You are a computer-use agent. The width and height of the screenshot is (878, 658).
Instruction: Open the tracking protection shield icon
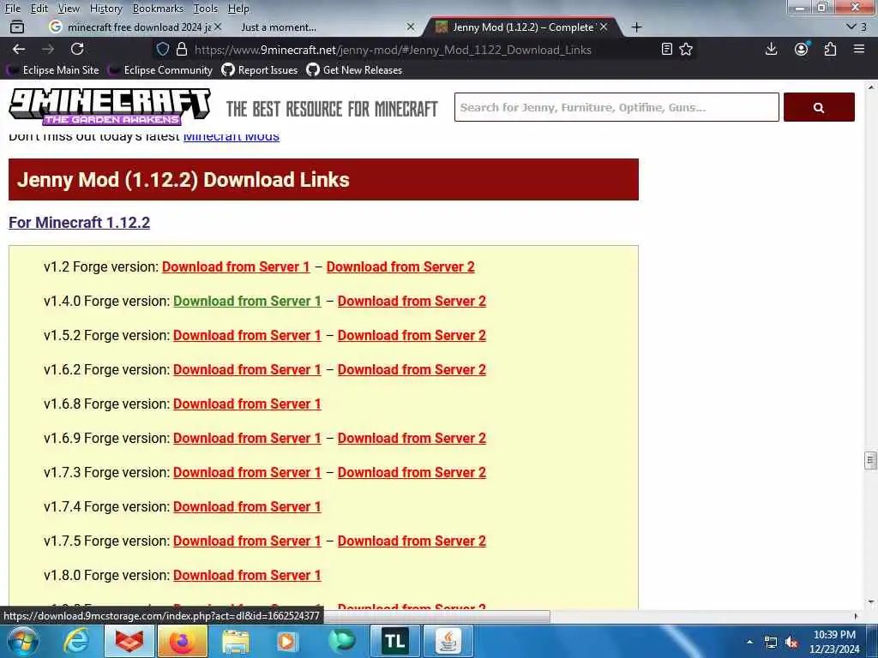[162, 49]
